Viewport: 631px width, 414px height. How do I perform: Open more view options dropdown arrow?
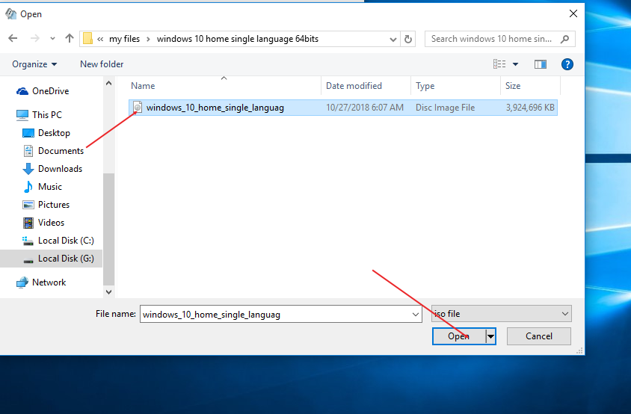pyautogui.click(x=516, y=64)
